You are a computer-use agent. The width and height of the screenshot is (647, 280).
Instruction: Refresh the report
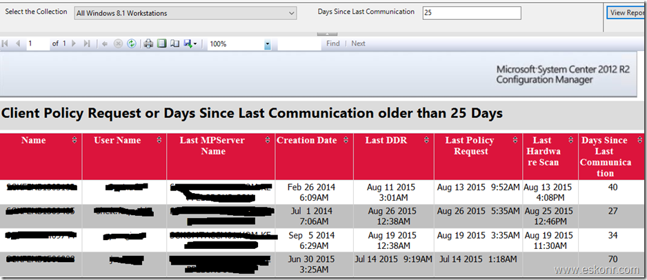click(x=131, y=43)
